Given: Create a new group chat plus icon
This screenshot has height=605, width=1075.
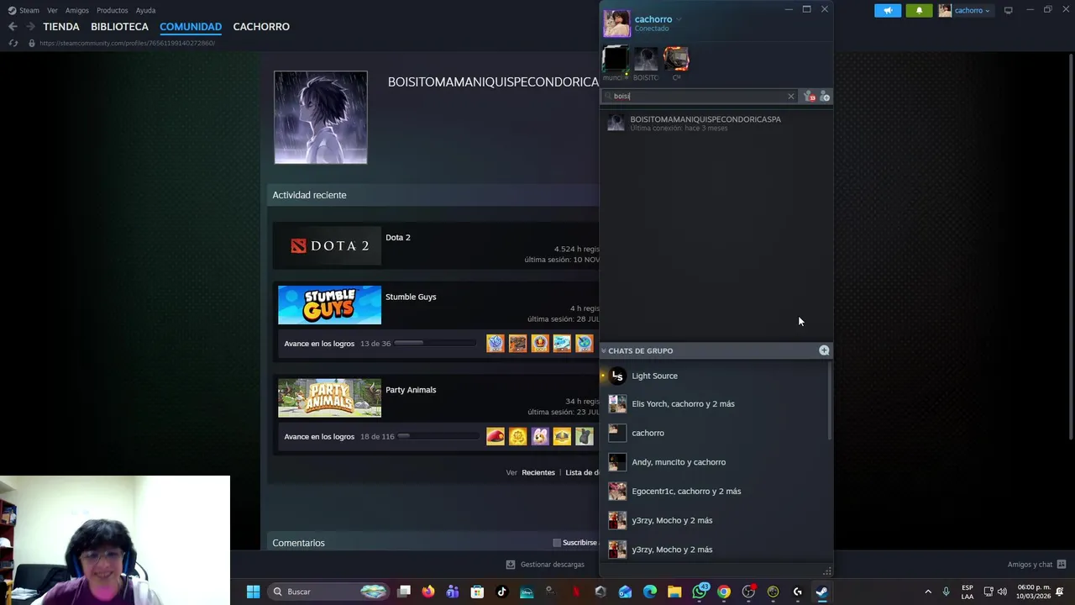Looking at the screenshot, I should click(x=824, y=350).
